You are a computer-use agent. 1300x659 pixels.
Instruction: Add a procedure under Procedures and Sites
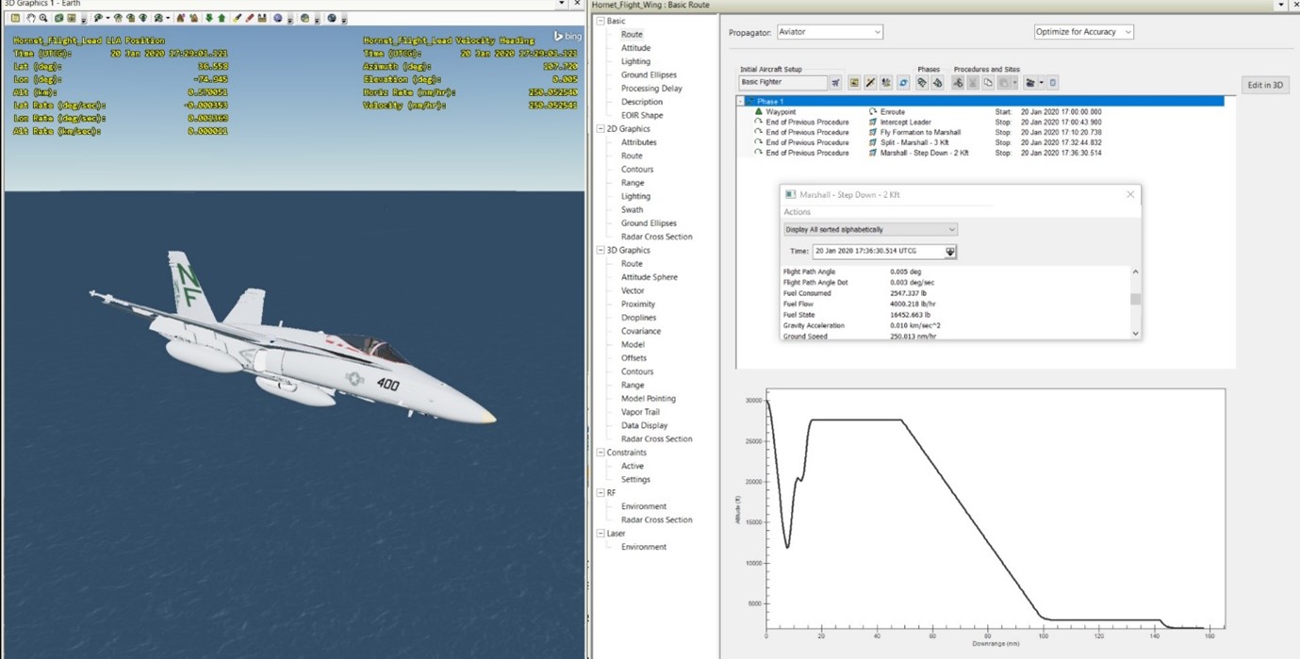[959, 82]
